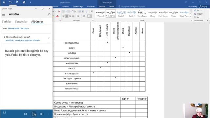Screen dimensions: 210x118
Task: Follow 'Müziğinizi nerede arayacağımızı gösterin' link
Action: (23, 40)
